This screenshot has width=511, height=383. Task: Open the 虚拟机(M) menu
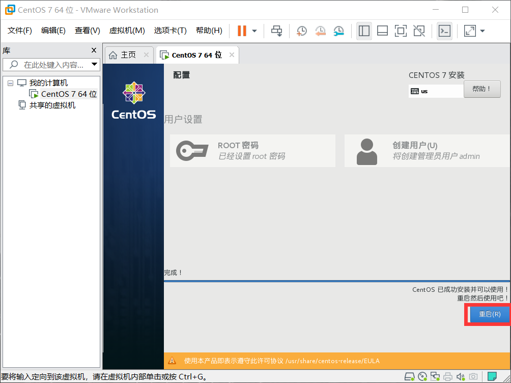[127, 31]
